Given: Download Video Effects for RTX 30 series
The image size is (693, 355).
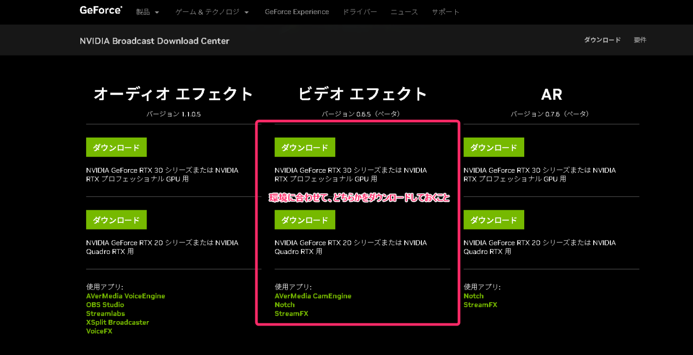Looking at the screenshot, I should pyautogui.click(x=305, y=147).
